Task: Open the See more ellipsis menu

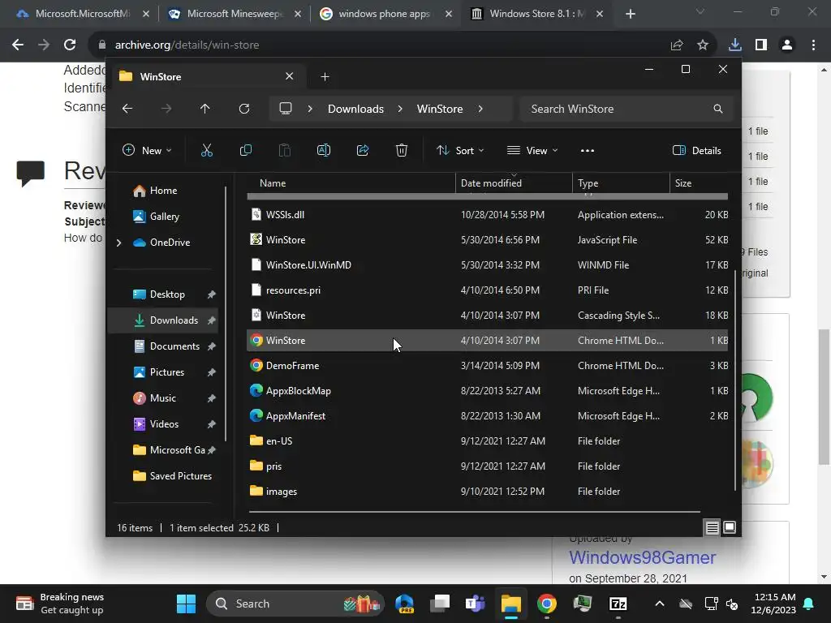Action: click(x=588, y=150)
